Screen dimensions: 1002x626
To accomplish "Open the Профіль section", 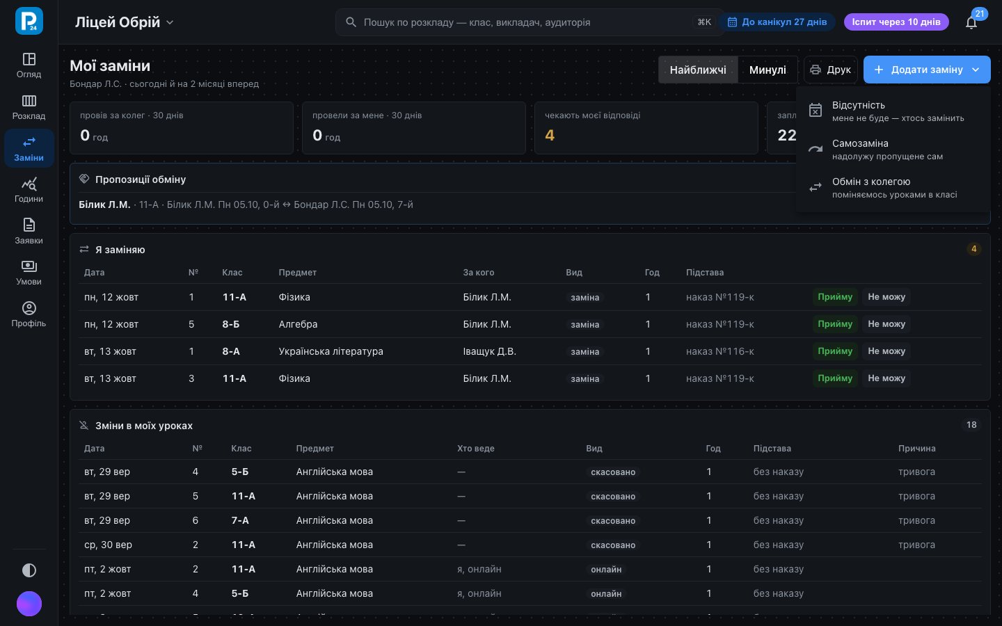I will (29, 314).
